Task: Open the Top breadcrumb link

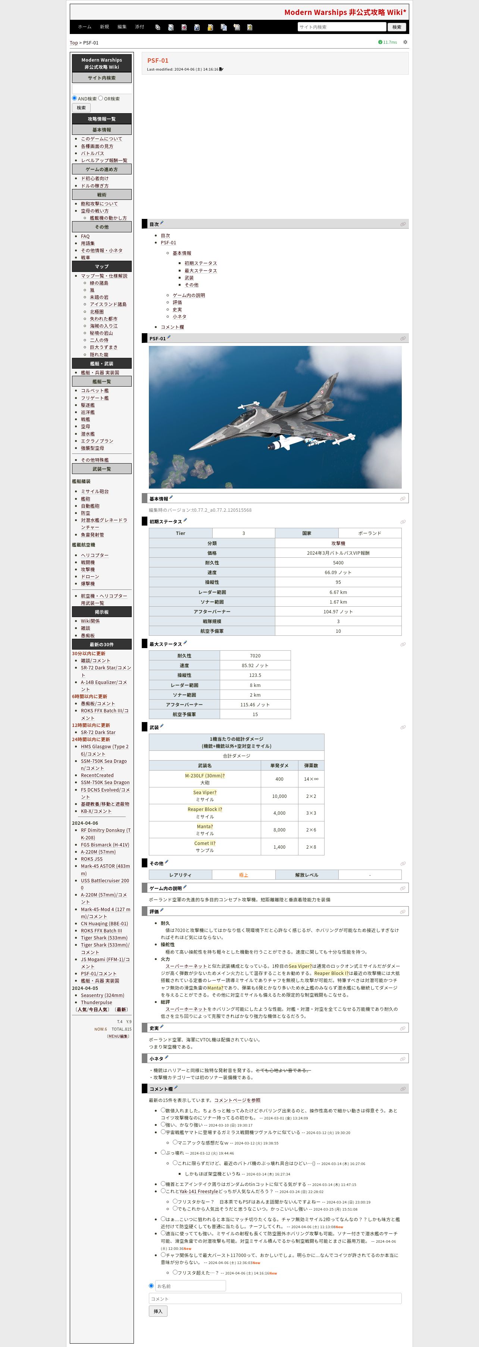Action: [x=73, y=43]
